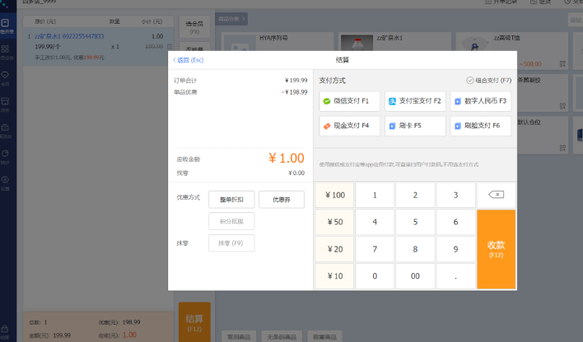Viewport: 583px width, 342px height.
Task: Tap the ¥10 quick amount key
Action: 334,276
